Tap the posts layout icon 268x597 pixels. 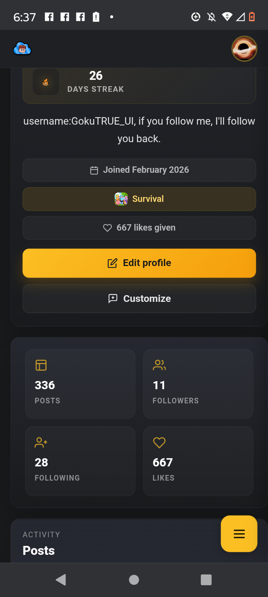coord(41,365)
